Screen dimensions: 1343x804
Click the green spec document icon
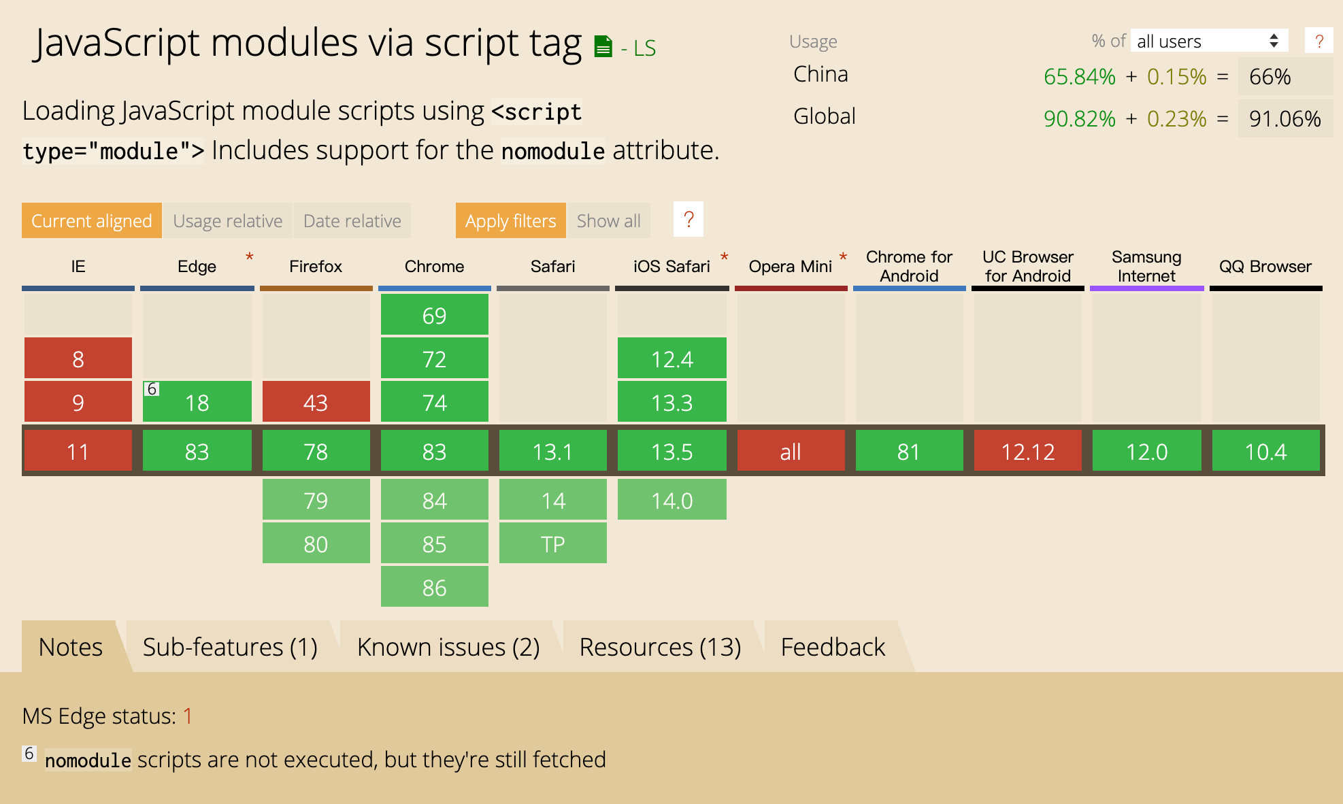point(603,47)
